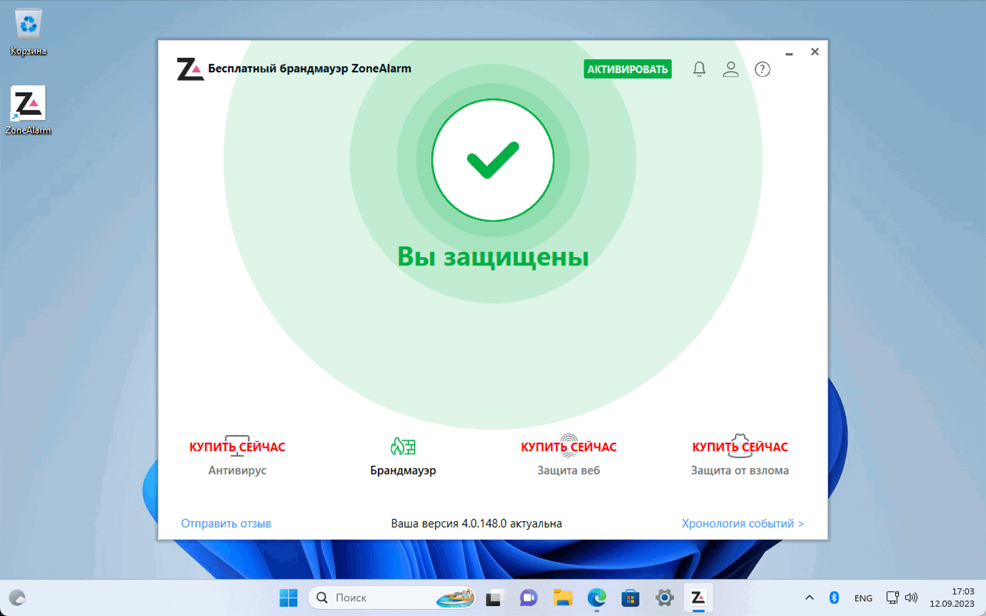Expand the hidden tray icons chevron
Image resolution: width=986 pixels, height=616 pixels.
point(809,598)
